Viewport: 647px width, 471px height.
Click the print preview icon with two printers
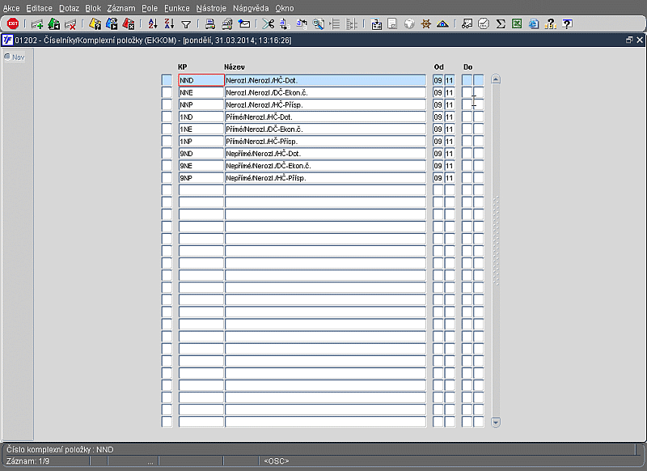tap(227, 24)
